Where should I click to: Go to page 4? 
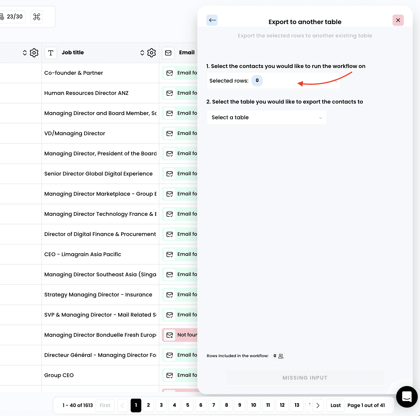(x=174, y=405)
